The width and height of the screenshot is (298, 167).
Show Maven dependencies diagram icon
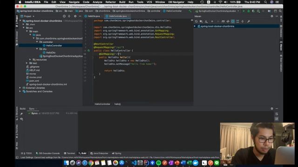coord(237,21)
